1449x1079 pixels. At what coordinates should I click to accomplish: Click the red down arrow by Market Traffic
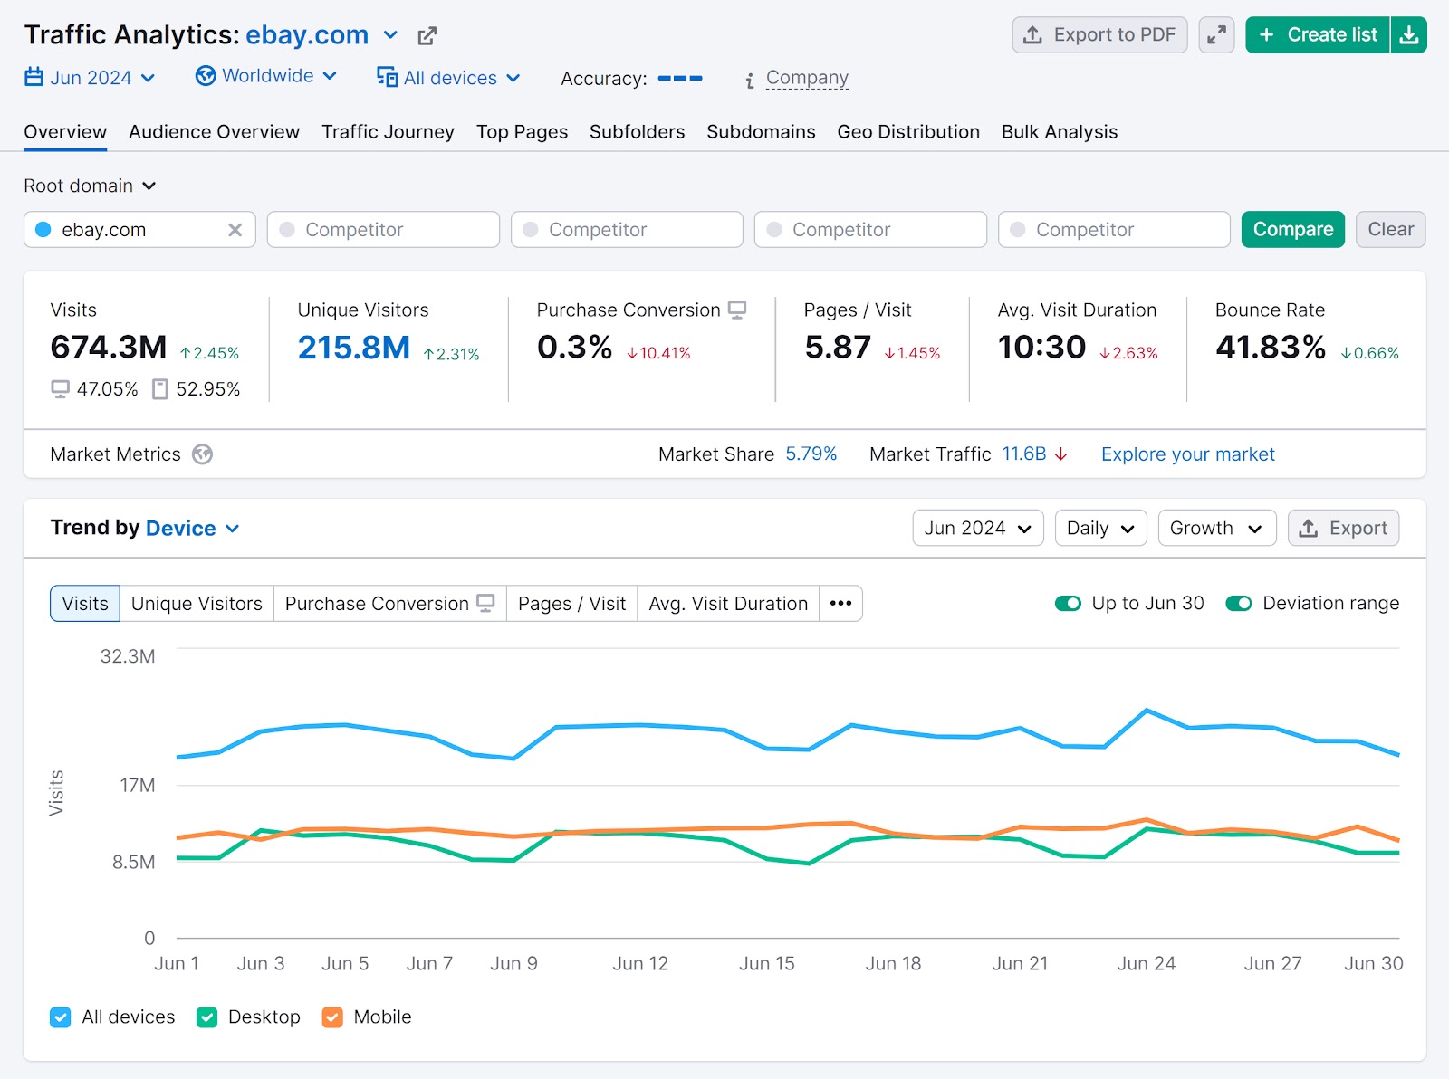click(1060, 454)
